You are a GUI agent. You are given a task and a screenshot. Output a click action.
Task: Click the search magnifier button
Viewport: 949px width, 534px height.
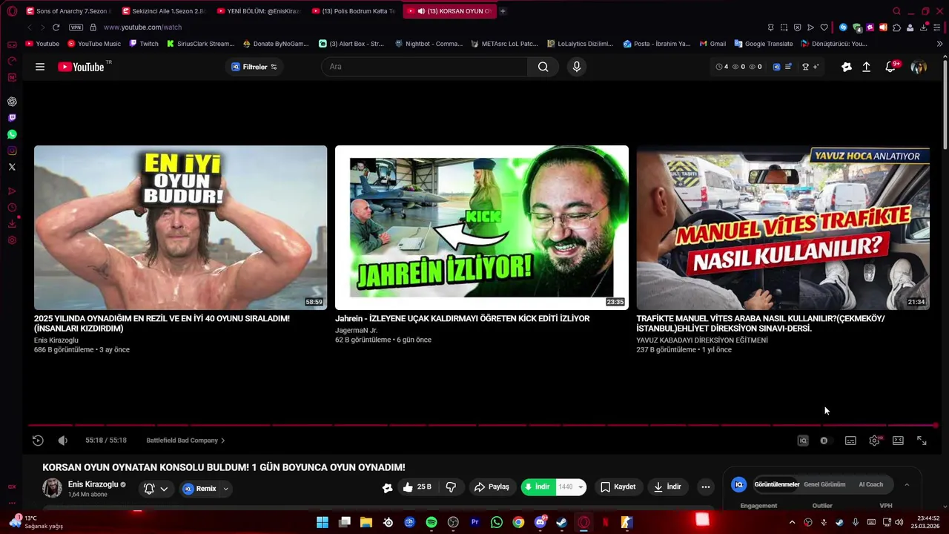point(543,67)
